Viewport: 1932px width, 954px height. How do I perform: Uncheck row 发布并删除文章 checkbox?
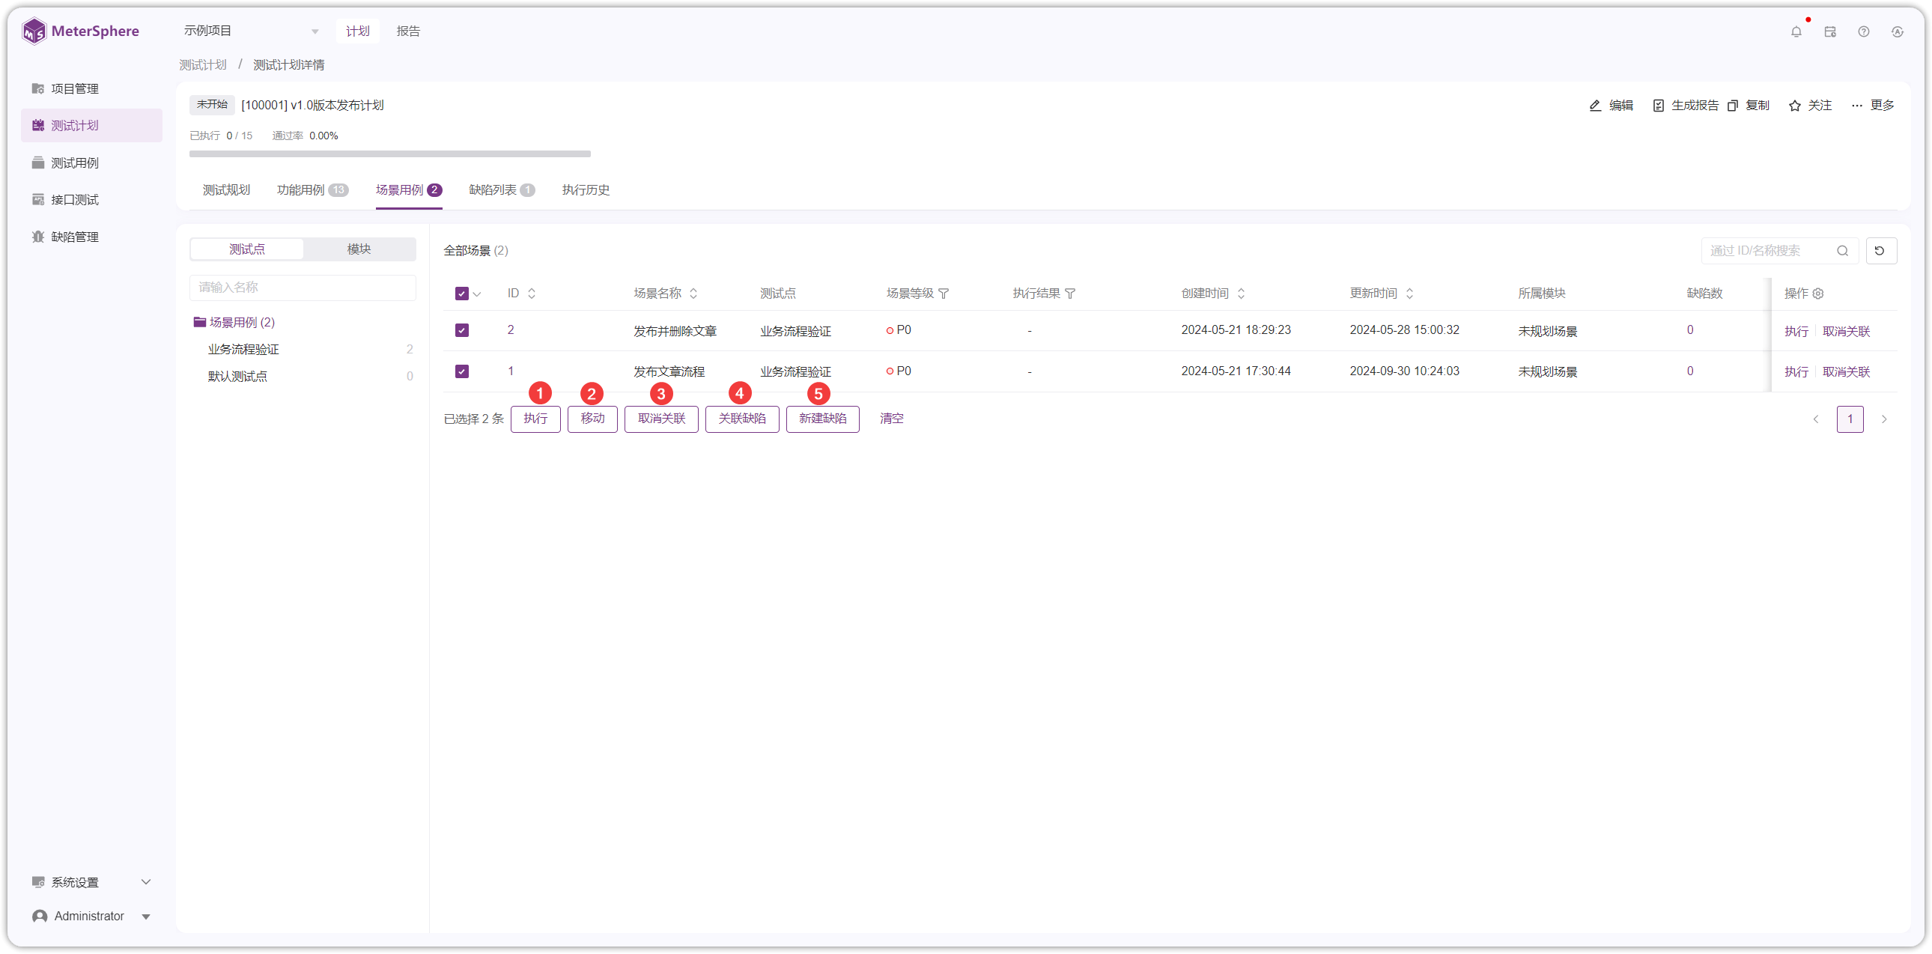(x=462, y=330)
